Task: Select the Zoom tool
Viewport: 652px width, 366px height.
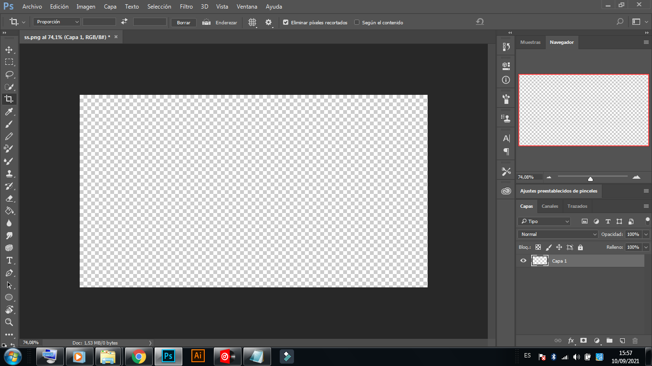Action: 9,322
